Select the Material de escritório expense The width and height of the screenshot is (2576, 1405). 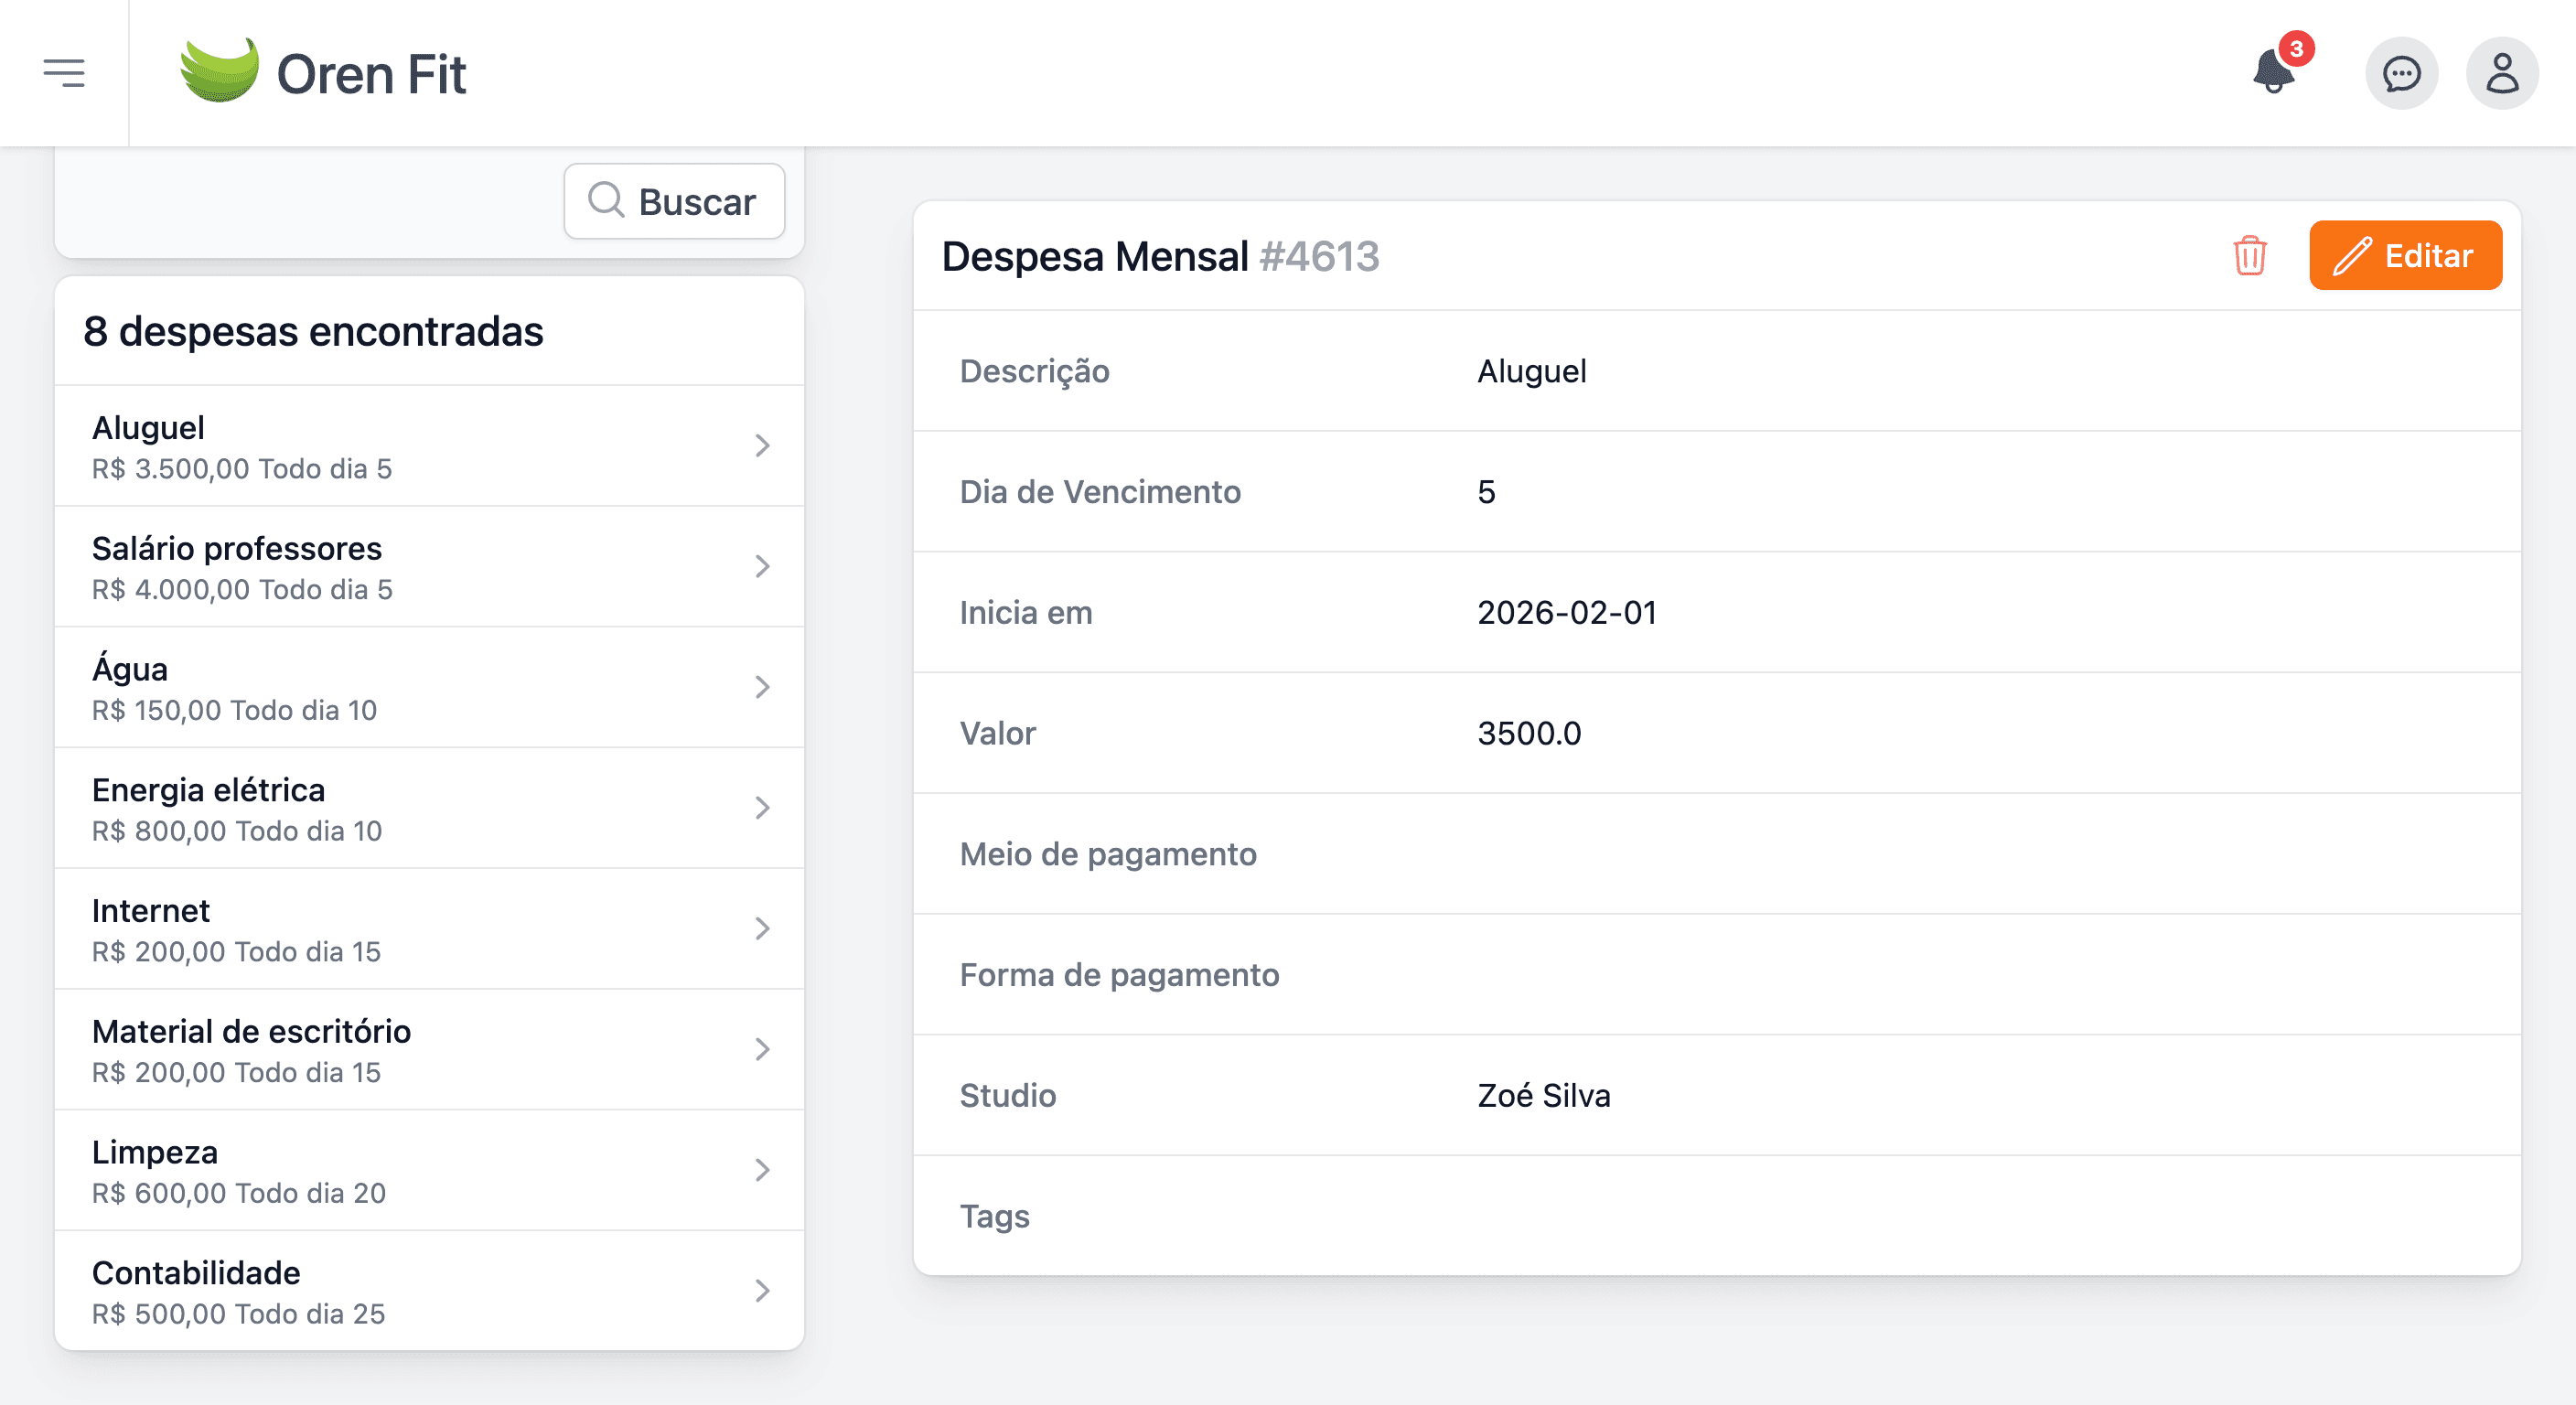[x=429, y=1050]
